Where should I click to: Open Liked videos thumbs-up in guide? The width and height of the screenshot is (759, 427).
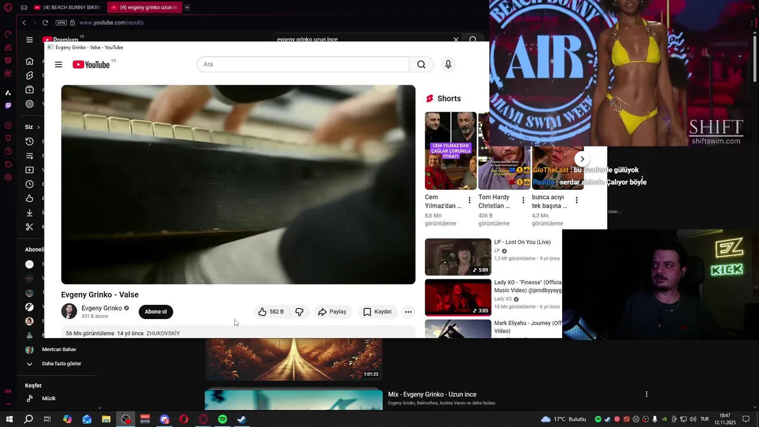point(30,198)
